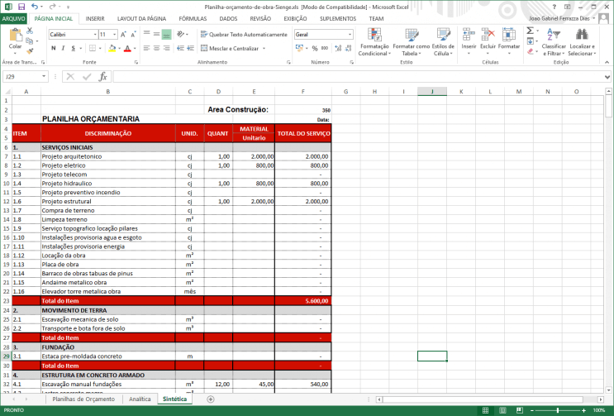The width and height of the screenshot is (614, 416).
Task: Click the ARQUIVO file button
Action: coord(14,17)
